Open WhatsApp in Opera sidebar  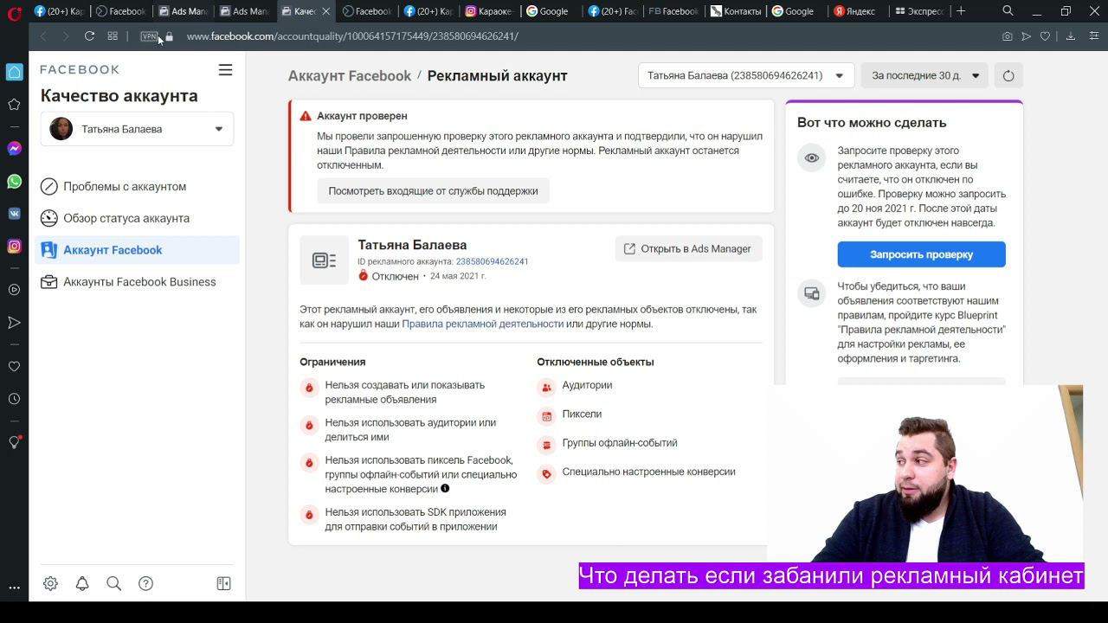tap(14, 181)
